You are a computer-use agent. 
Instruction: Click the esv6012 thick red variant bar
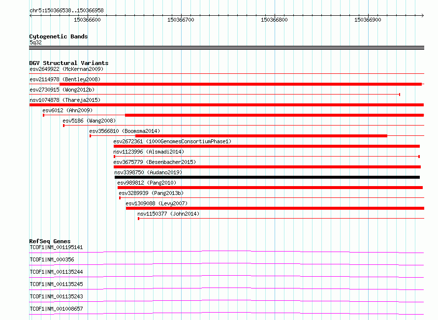(274, 115)
